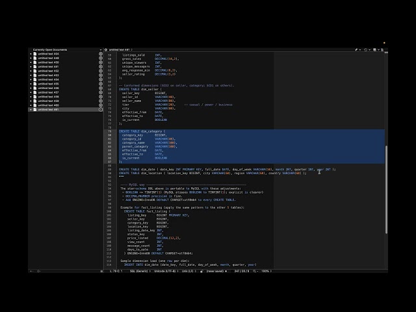The image size is (416, 312).
Task: Click 'price_listed' column text
Action: click(x=137, y=238)
